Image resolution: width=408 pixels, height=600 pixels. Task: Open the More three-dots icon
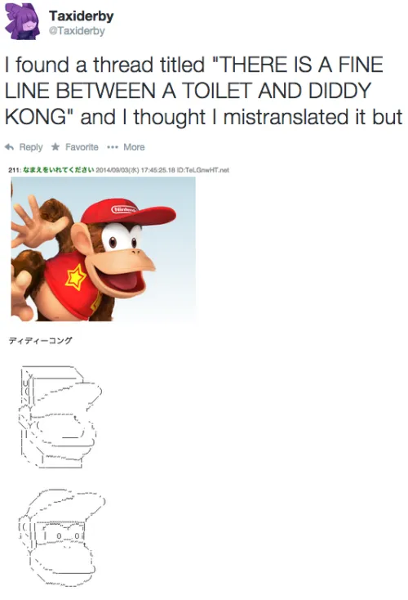tap(113, 147)
